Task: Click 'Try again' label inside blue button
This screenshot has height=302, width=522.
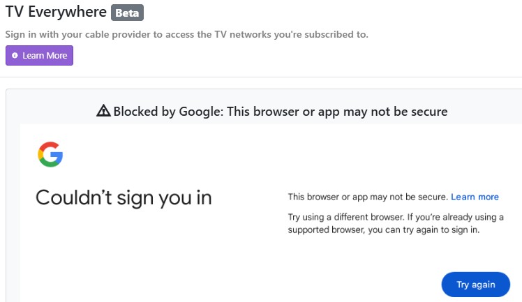Action: (476, 284)
